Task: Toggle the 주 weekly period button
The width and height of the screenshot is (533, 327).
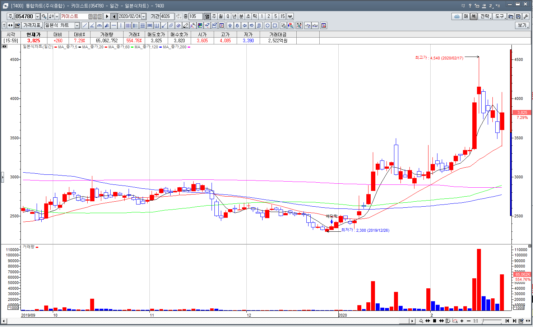Action: [x=214, y=16]
